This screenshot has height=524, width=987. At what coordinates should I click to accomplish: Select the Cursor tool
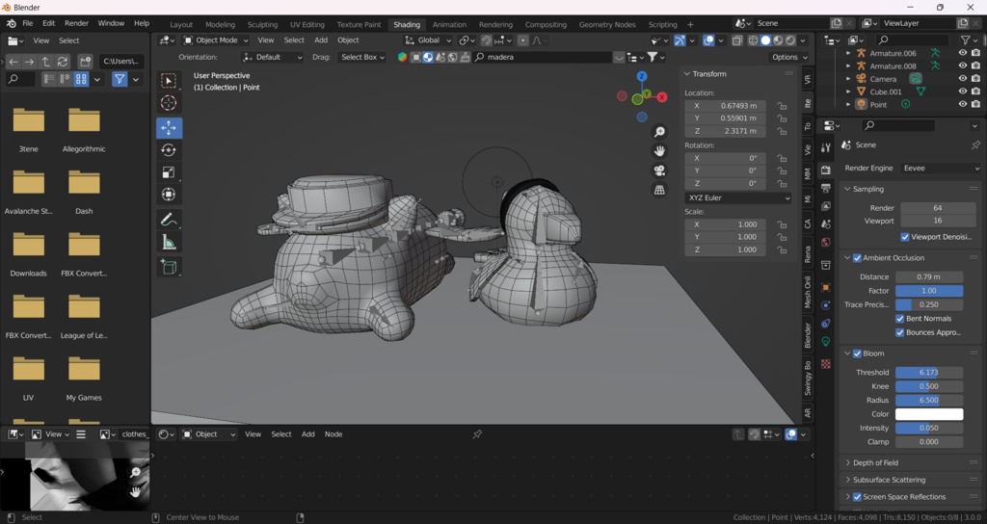[x=169, y=103]
